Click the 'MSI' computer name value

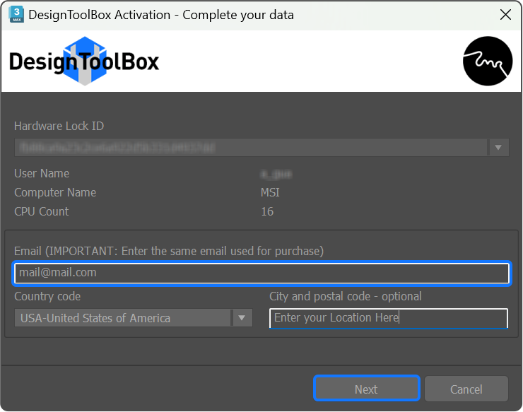point(270,192)
